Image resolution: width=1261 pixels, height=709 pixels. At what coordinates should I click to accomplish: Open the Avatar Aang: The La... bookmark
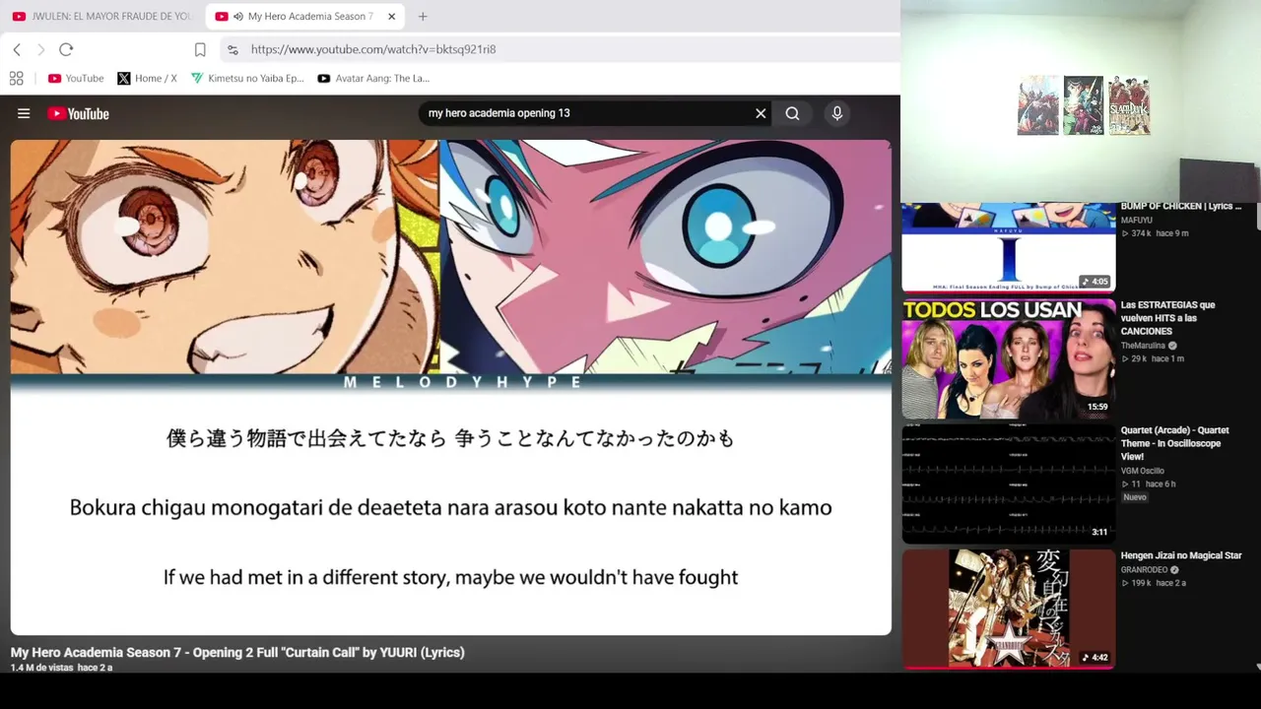click(x=373, y=78)
